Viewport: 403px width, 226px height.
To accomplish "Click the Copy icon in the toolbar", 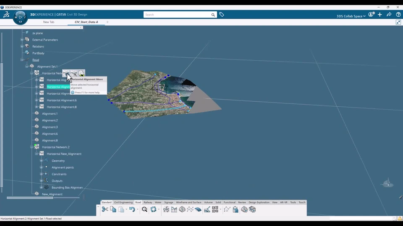I will [x=113, y=209].
